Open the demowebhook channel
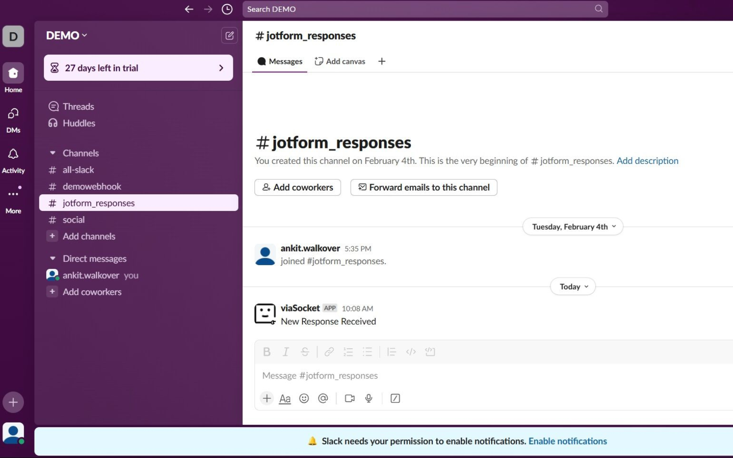Screen dimensions: 733x458 tap(92, 186)
